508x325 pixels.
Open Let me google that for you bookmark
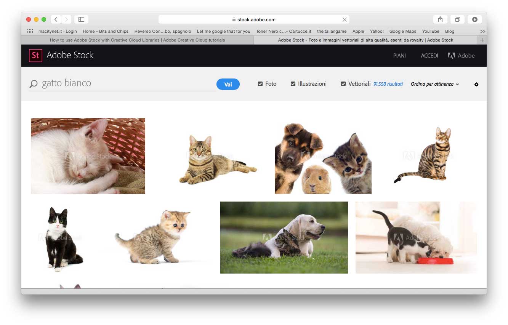[224, 31]
